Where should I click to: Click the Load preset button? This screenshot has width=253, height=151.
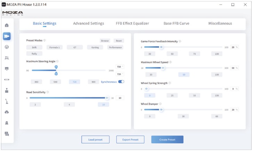[95, 140]
